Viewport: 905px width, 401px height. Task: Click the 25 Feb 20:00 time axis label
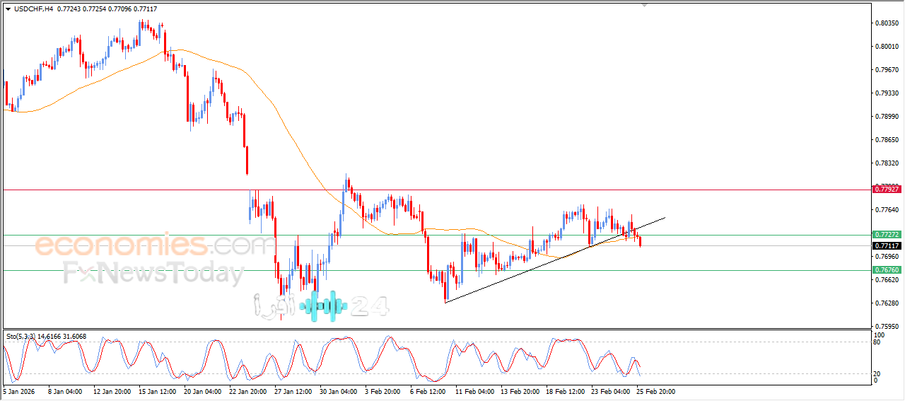(656, 390)
